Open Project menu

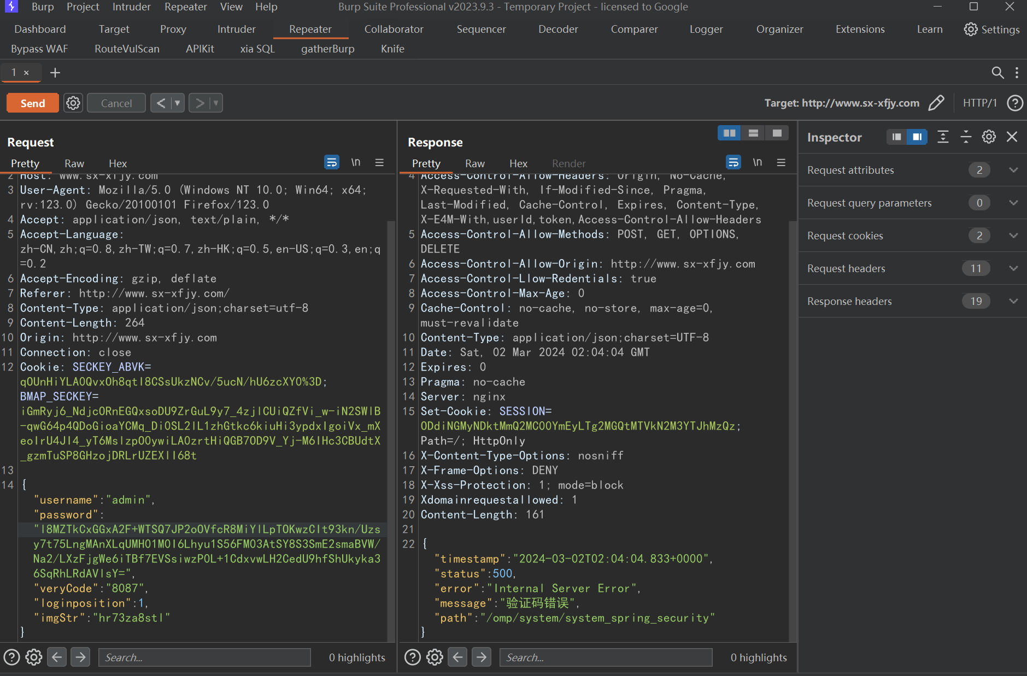coord(83,7)
